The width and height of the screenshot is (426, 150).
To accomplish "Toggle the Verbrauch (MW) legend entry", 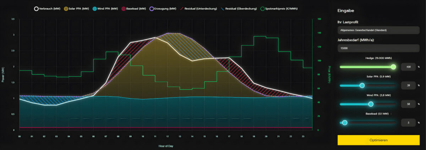I will (47, 9).
